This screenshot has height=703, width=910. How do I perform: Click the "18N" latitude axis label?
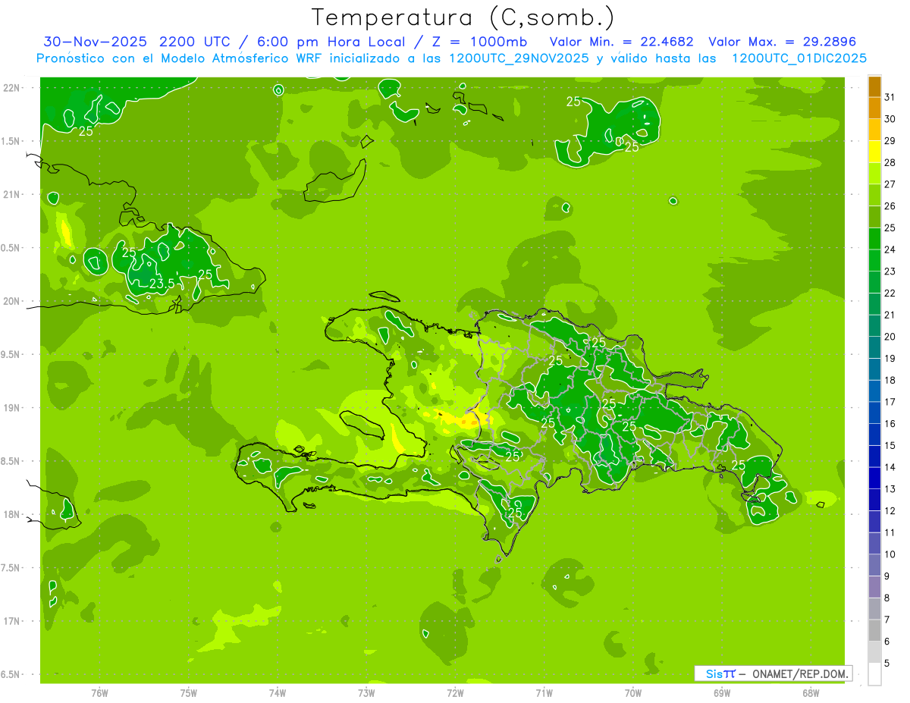[x=12, y=514]
